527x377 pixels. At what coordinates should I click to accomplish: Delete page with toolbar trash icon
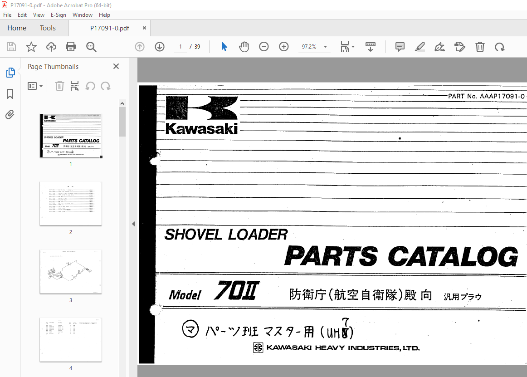[480, 47]
